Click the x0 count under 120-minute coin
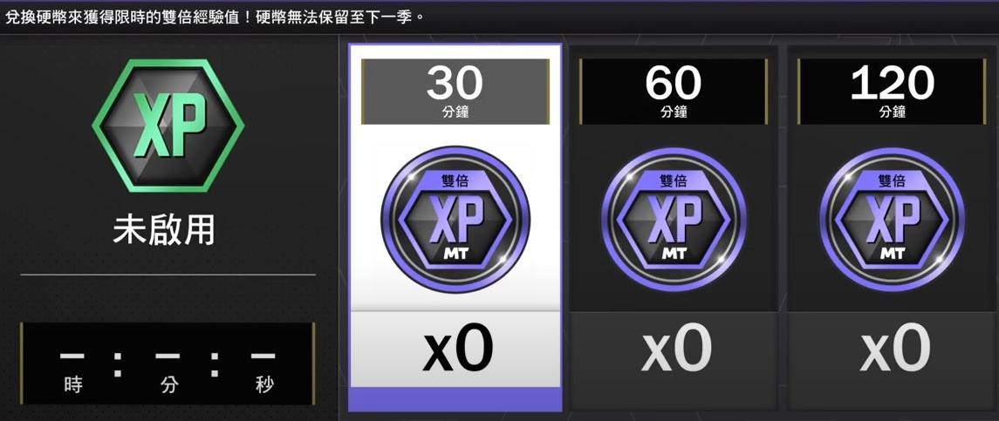The width and height of the screenshot is (999, 421). [x=893, y=349]
